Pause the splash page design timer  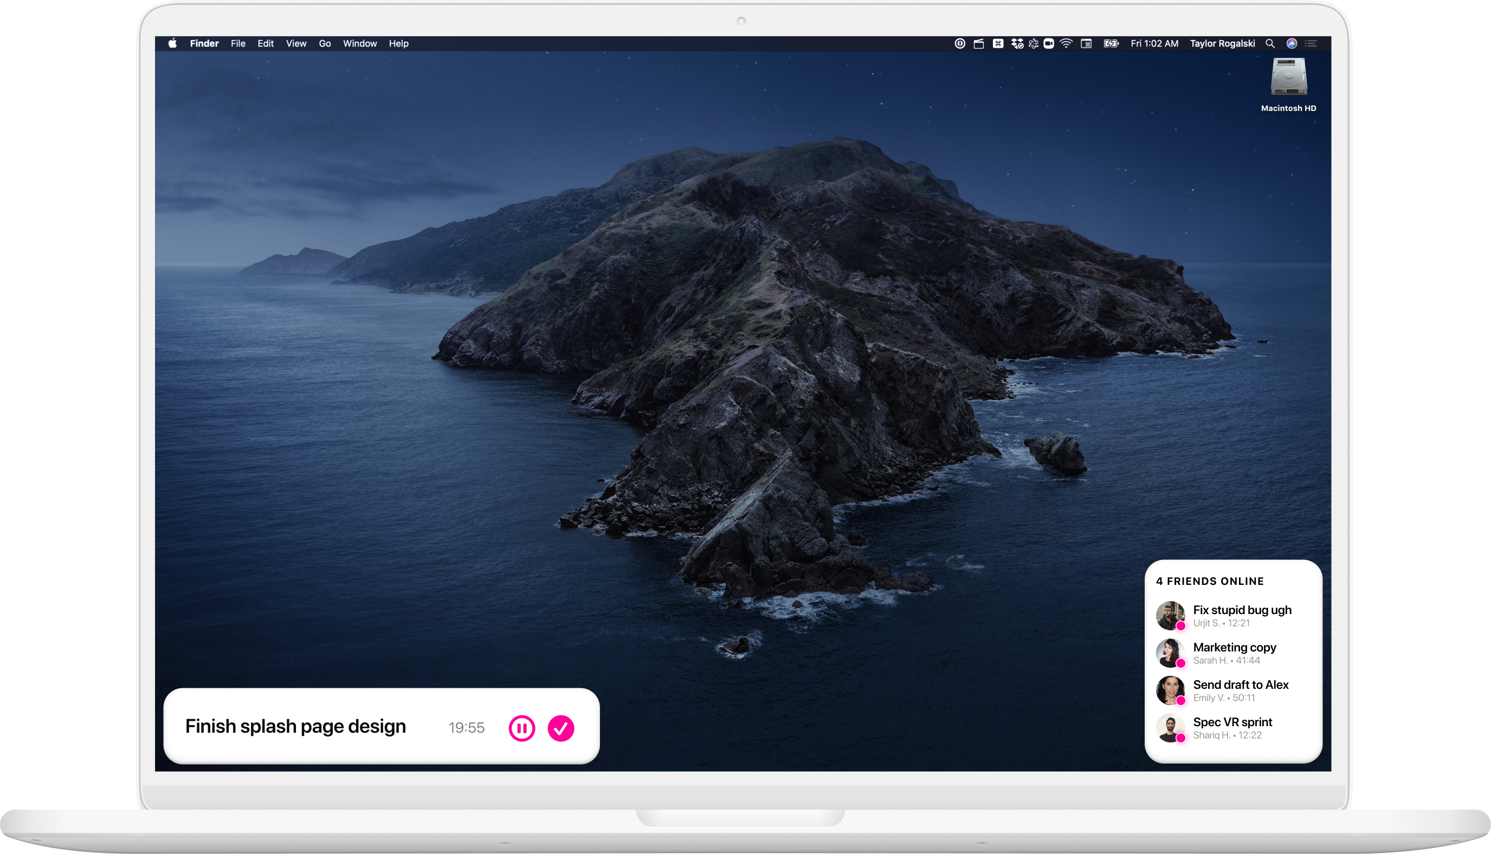[521, 728]
